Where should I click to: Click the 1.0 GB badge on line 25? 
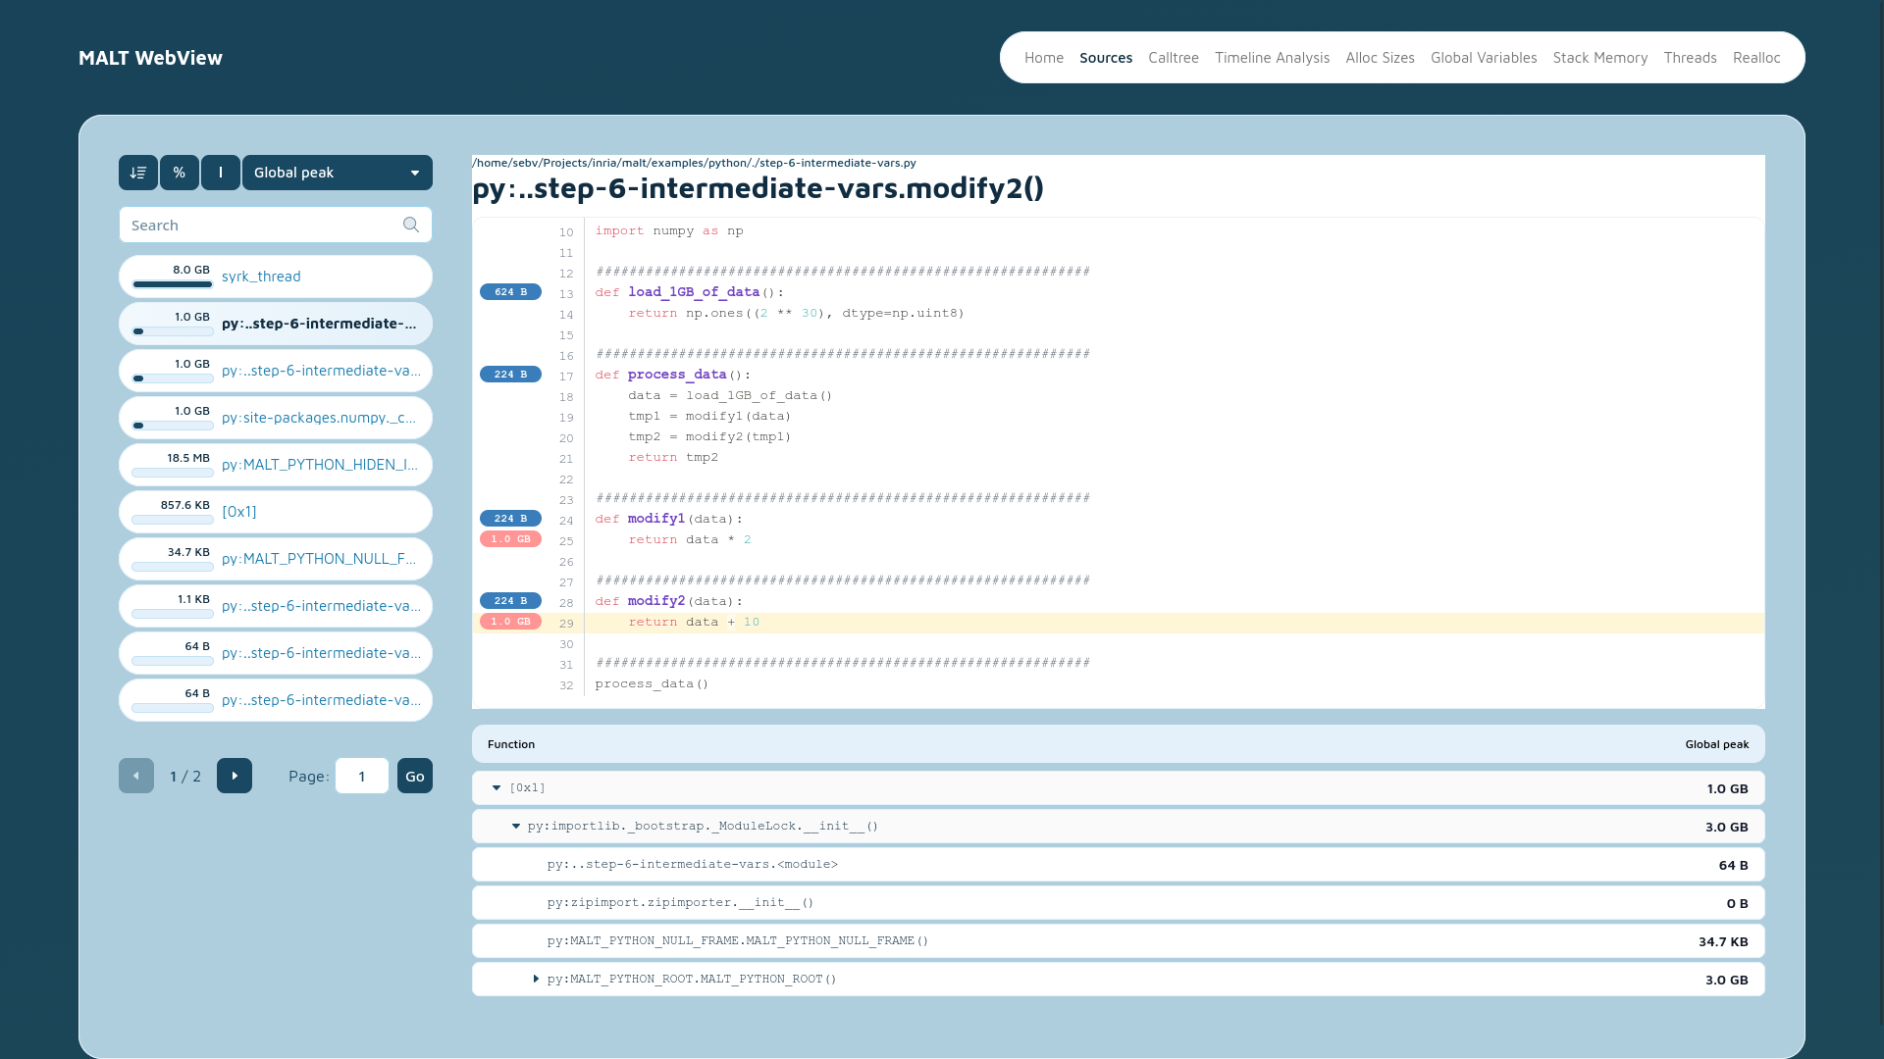pyautogui.click(x=510, y=539)
